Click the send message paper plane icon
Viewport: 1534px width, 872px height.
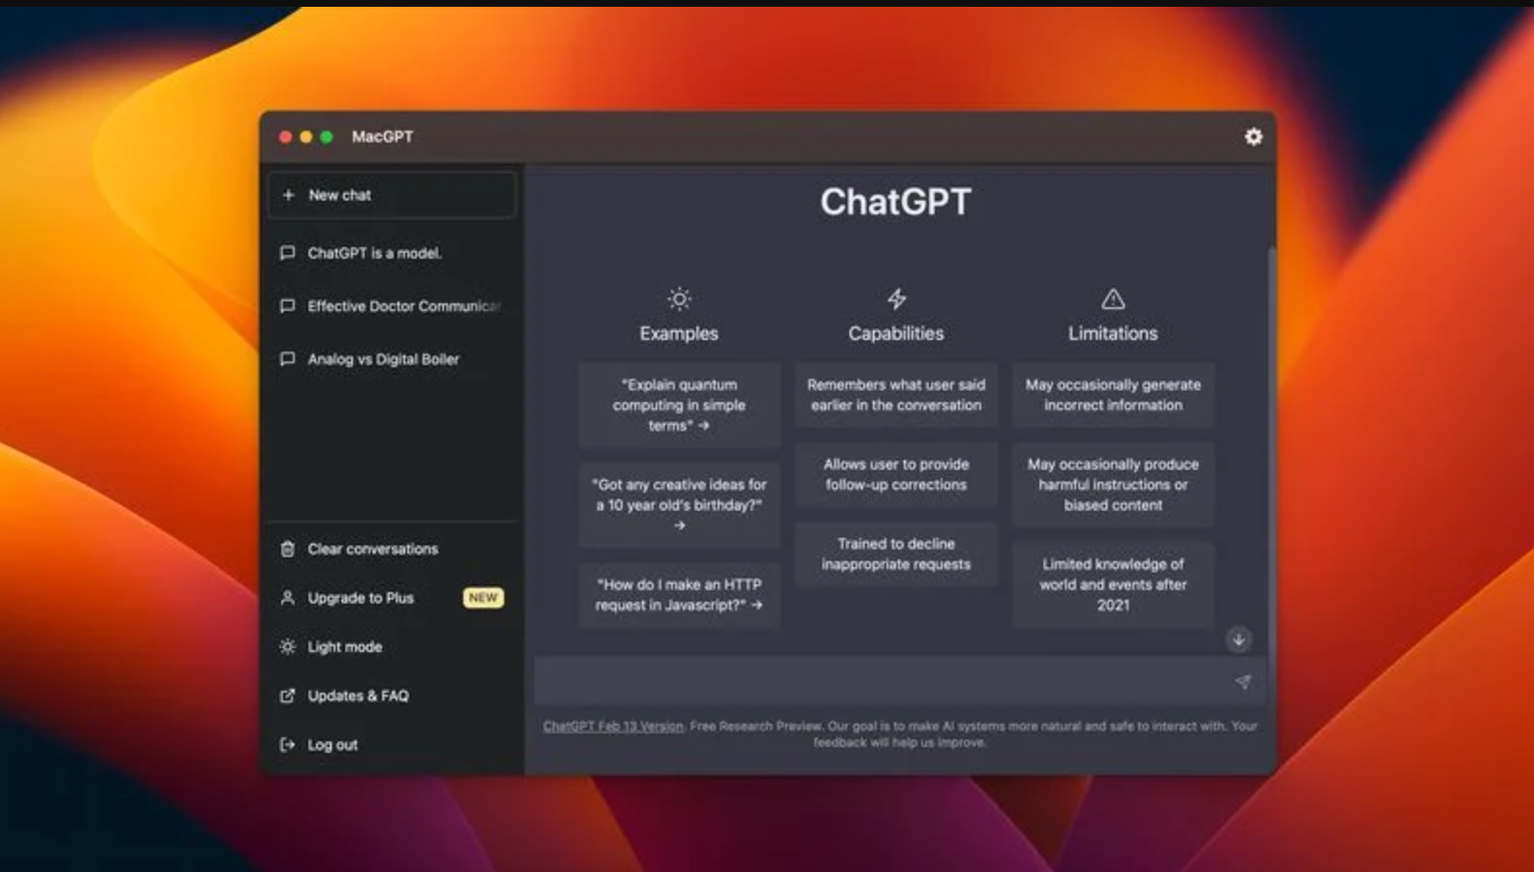[1243, 682]
